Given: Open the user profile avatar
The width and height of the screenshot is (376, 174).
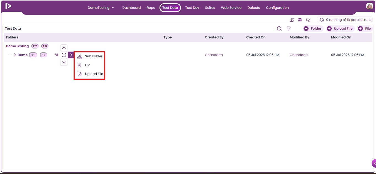Looking at the screenshot, I should (369, 6).
